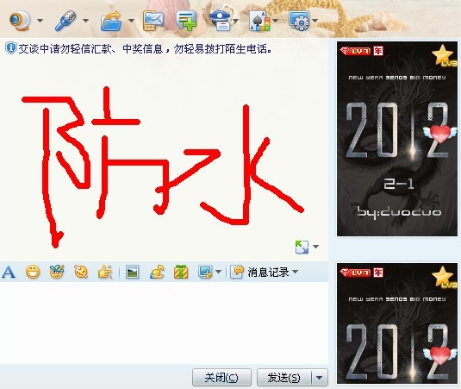Open video call options dropdown arrow
The height and width of the screenshot is (389, 461).
pyautogui.click(x=40, y=21)
